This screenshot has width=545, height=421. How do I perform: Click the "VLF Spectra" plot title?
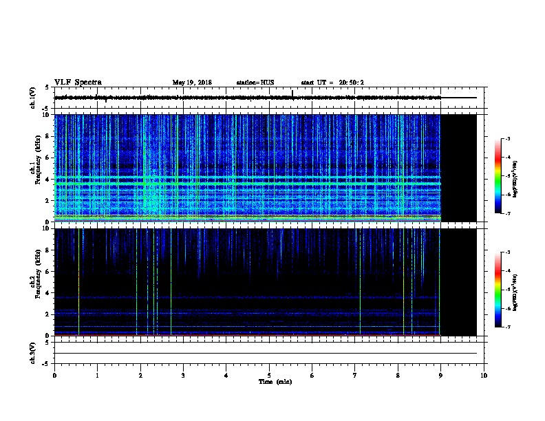tap(78, 83)
